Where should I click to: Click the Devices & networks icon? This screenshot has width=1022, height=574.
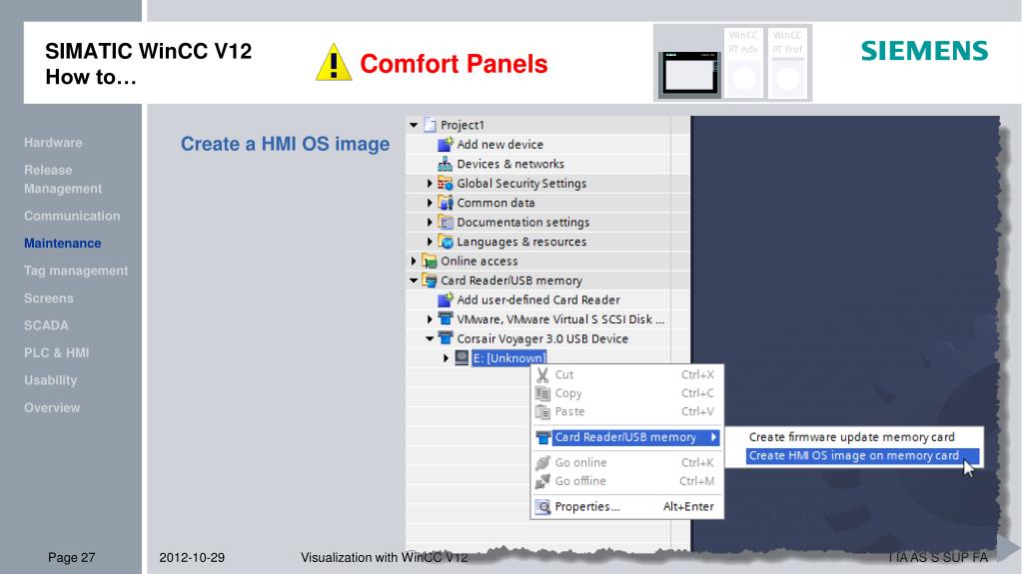coord(446,164)
